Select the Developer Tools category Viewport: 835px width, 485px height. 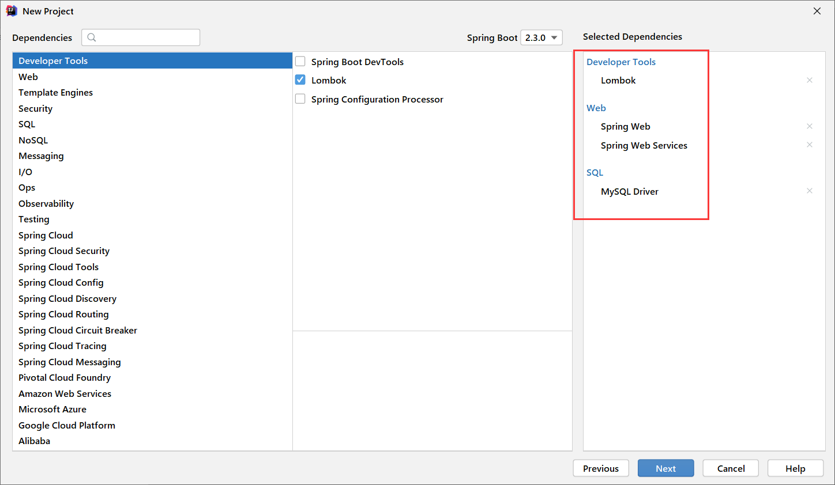pyautogui.click(x=152, y=60)
